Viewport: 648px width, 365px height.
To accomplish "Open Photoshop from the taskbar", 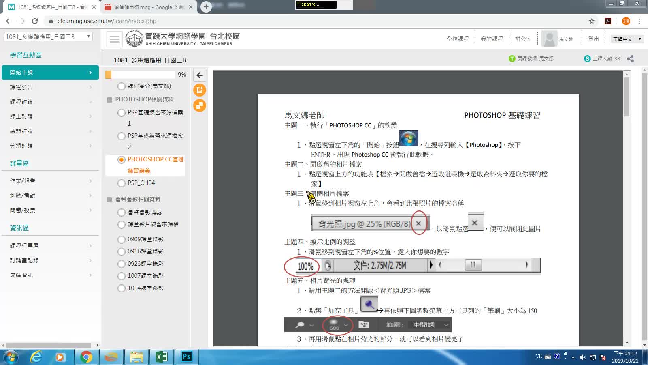I will [186, 357].
